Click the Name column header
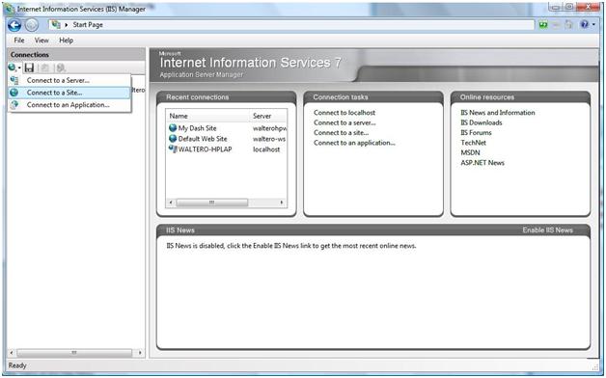This screenshot has width=606, height=378. [208, 116]
